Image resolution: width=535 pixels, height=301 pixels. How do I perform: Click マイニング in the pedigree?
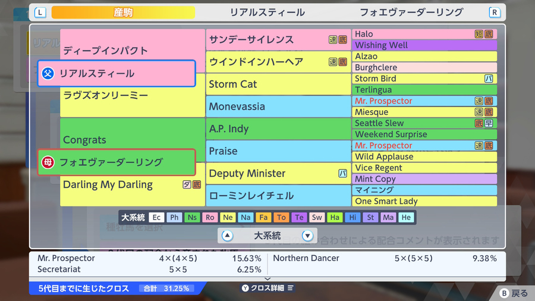click(424, 190)
